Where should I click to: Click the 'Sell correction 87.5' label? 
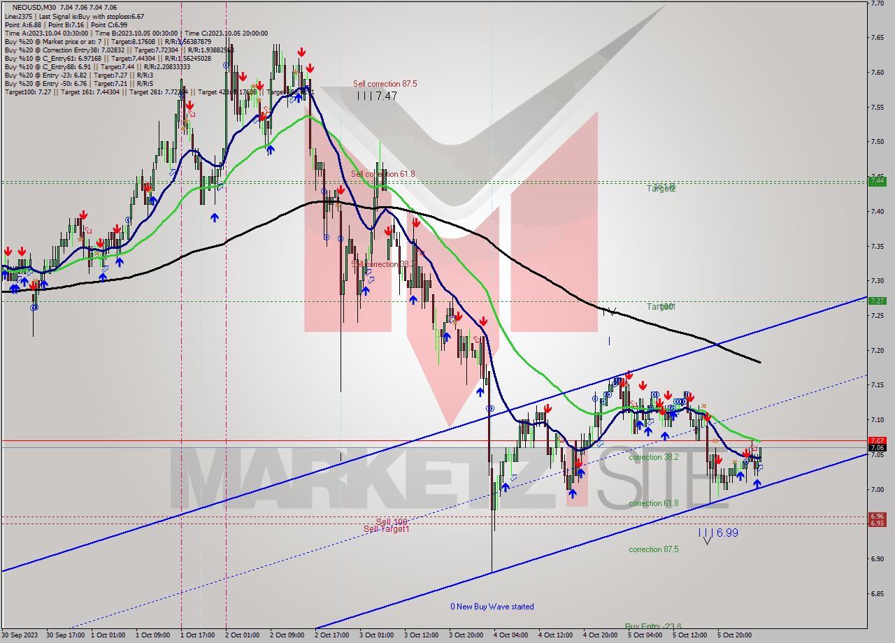click(385, 83)
